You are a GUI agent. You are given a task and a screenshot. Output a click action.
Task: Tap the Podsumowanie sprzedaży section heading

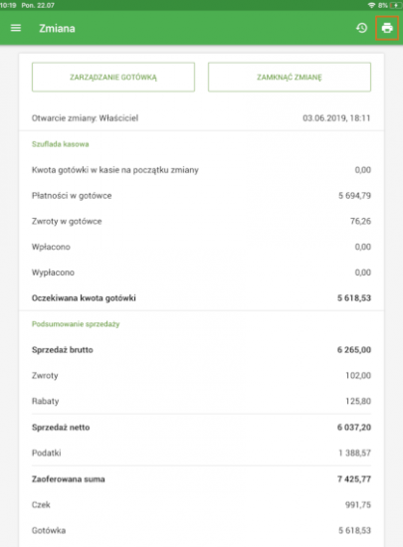point(76,324)
